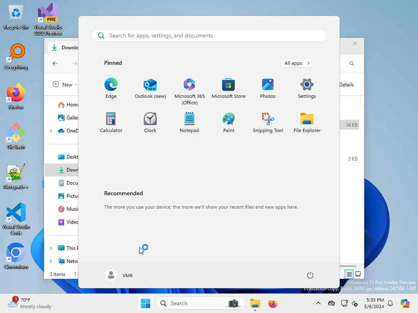Open Notepad from Start menu
418x313 pixels.
(189, 123)
